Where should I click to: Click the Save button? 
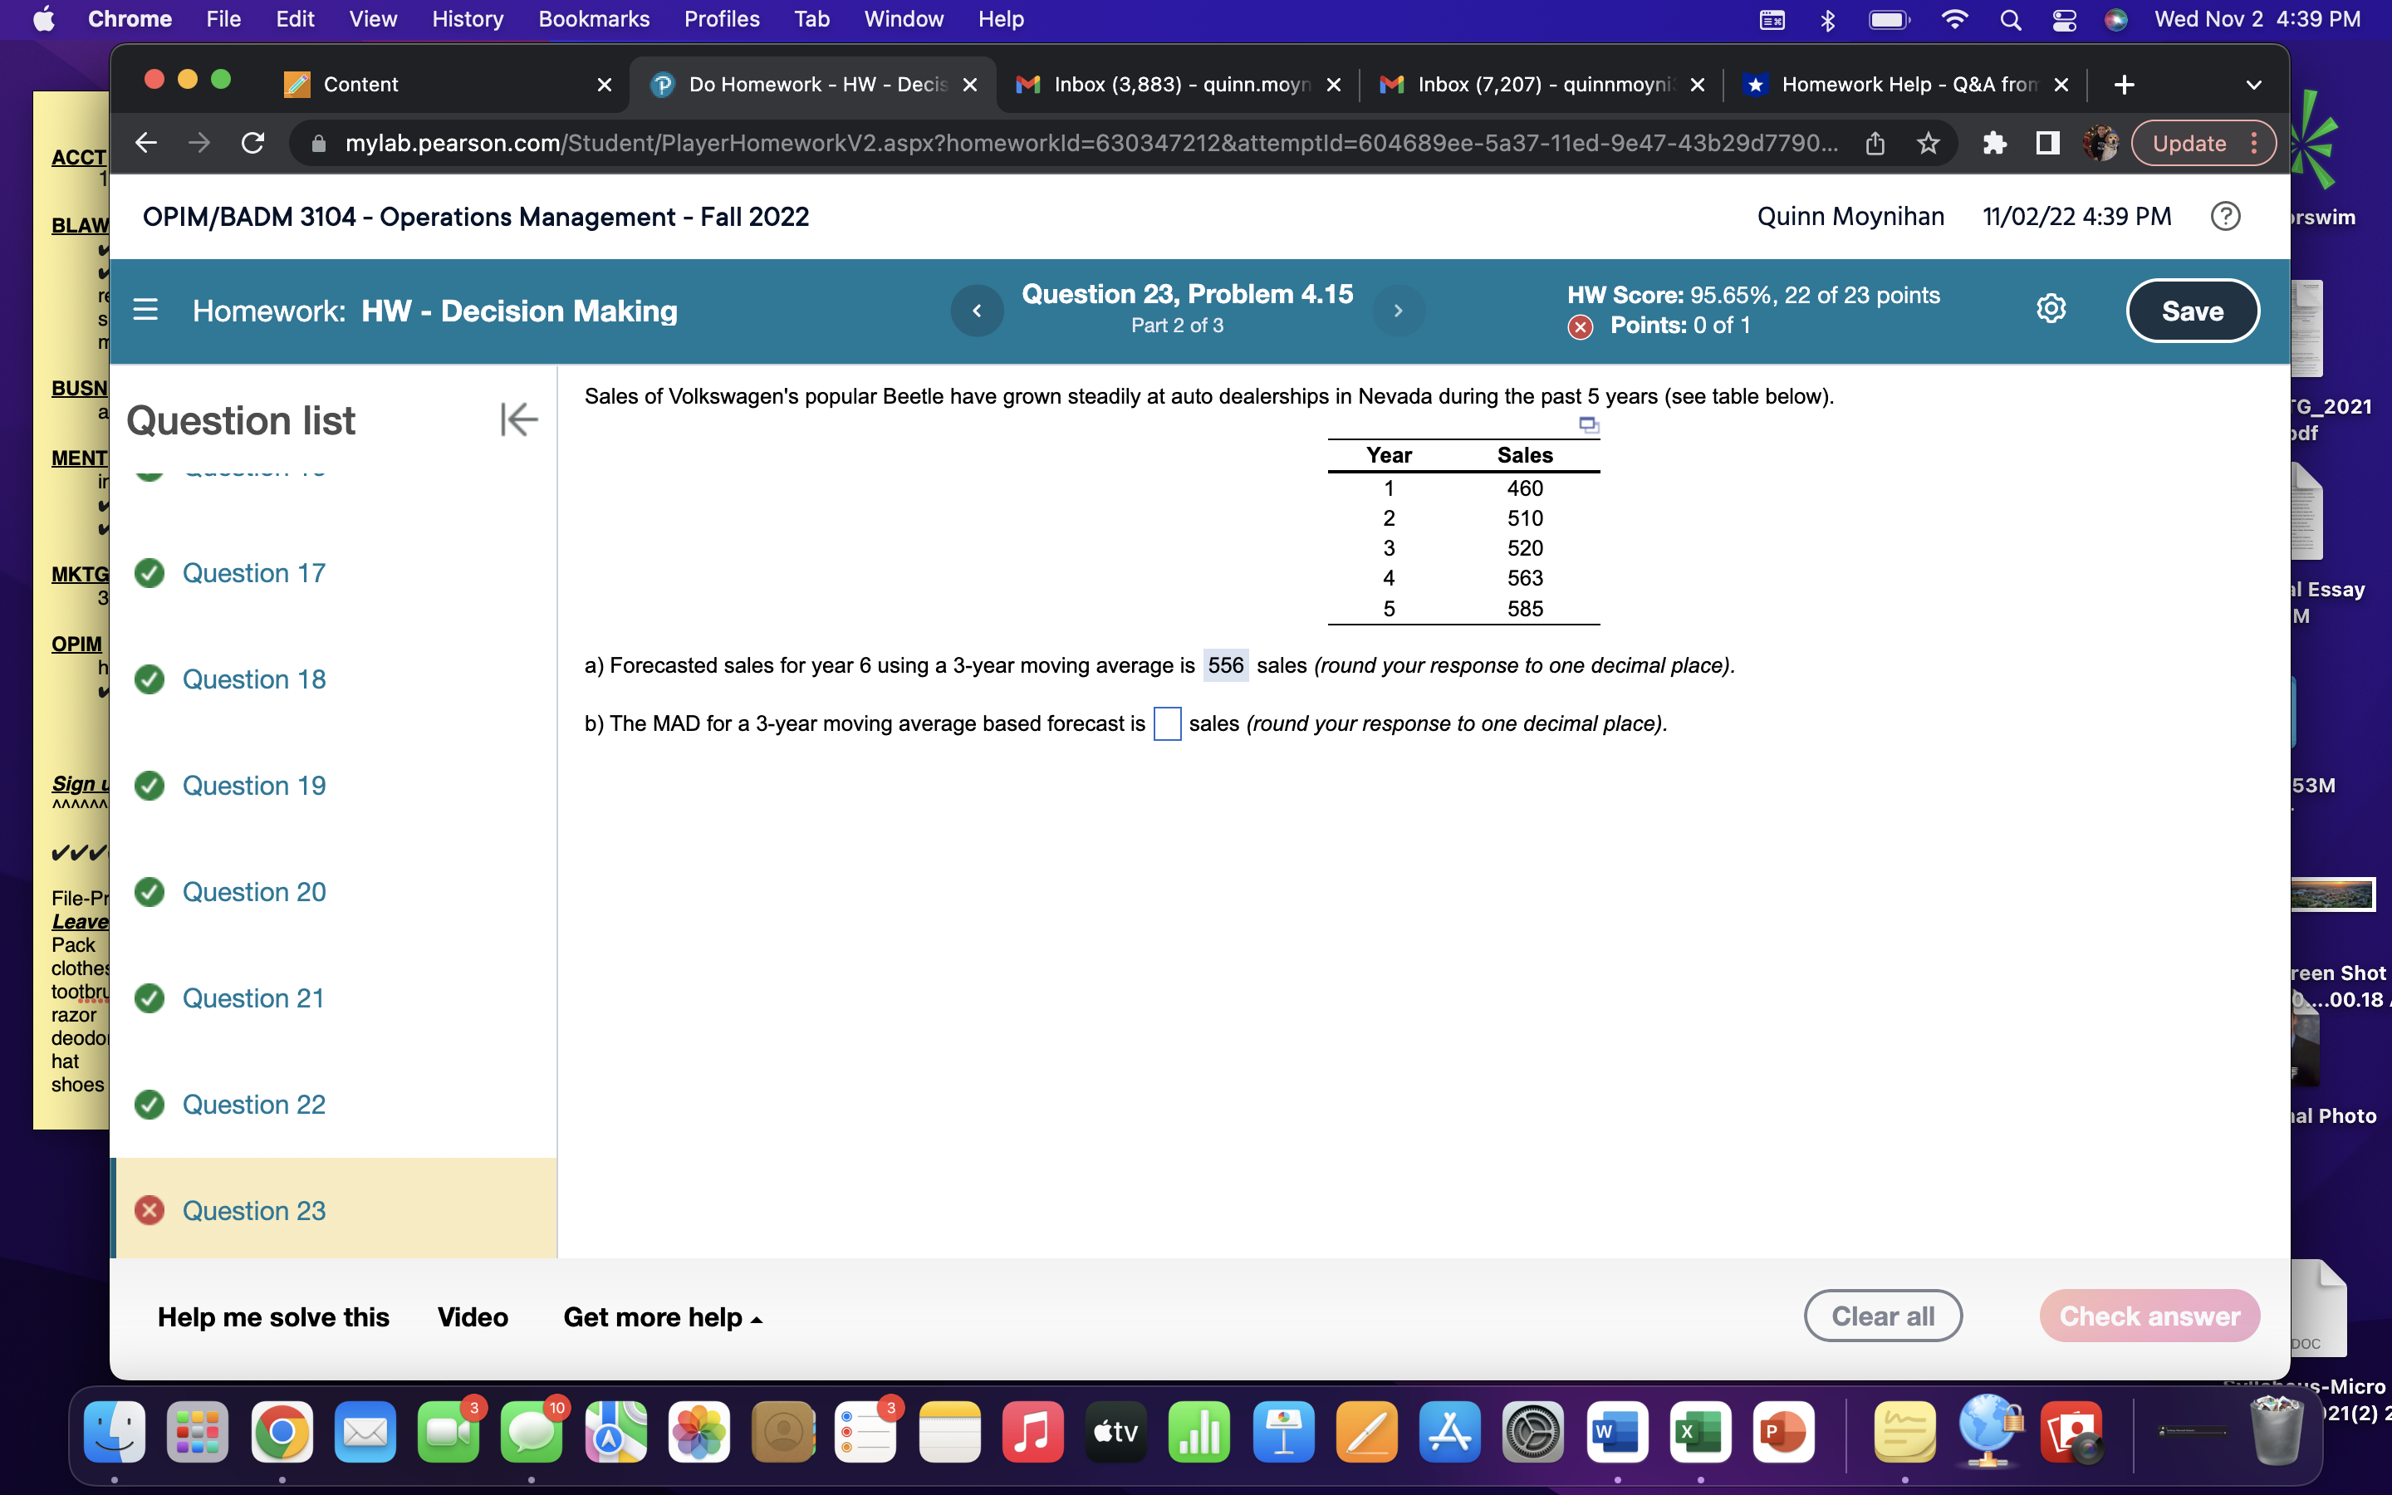(x=2193, y=310)
